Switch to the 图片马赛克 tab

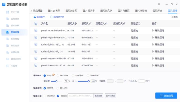[x=124, y=11]
